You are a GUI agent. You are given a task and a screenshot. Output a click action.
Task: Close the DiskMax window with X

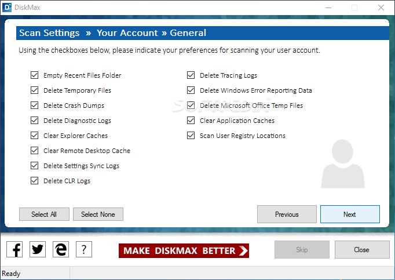tap(381, 8)
